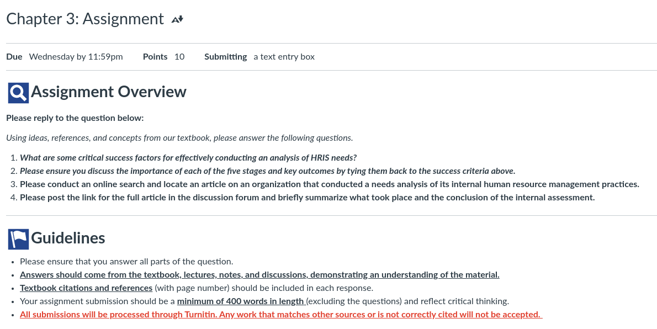Open the Immersive Reader icon beside the title

click(177, 19)
